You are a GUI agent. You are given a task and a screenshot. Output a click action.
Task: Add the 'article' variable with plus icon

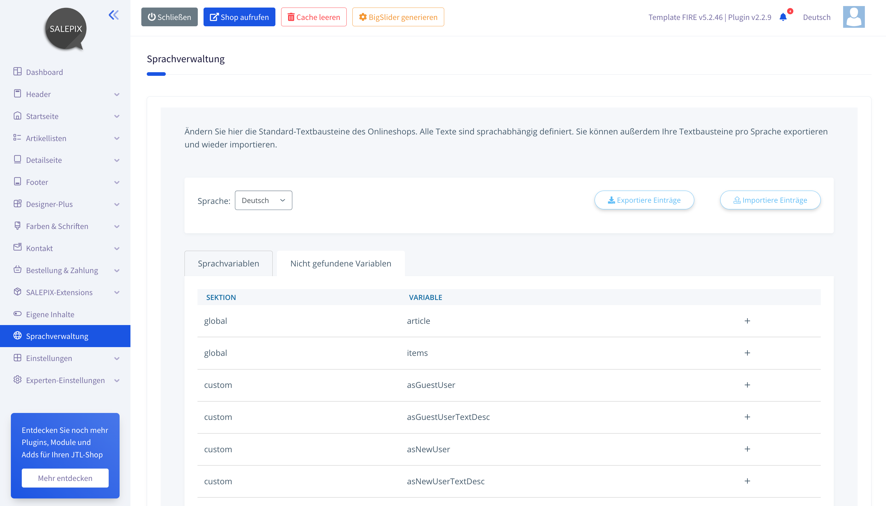click(x=747, y=321)
